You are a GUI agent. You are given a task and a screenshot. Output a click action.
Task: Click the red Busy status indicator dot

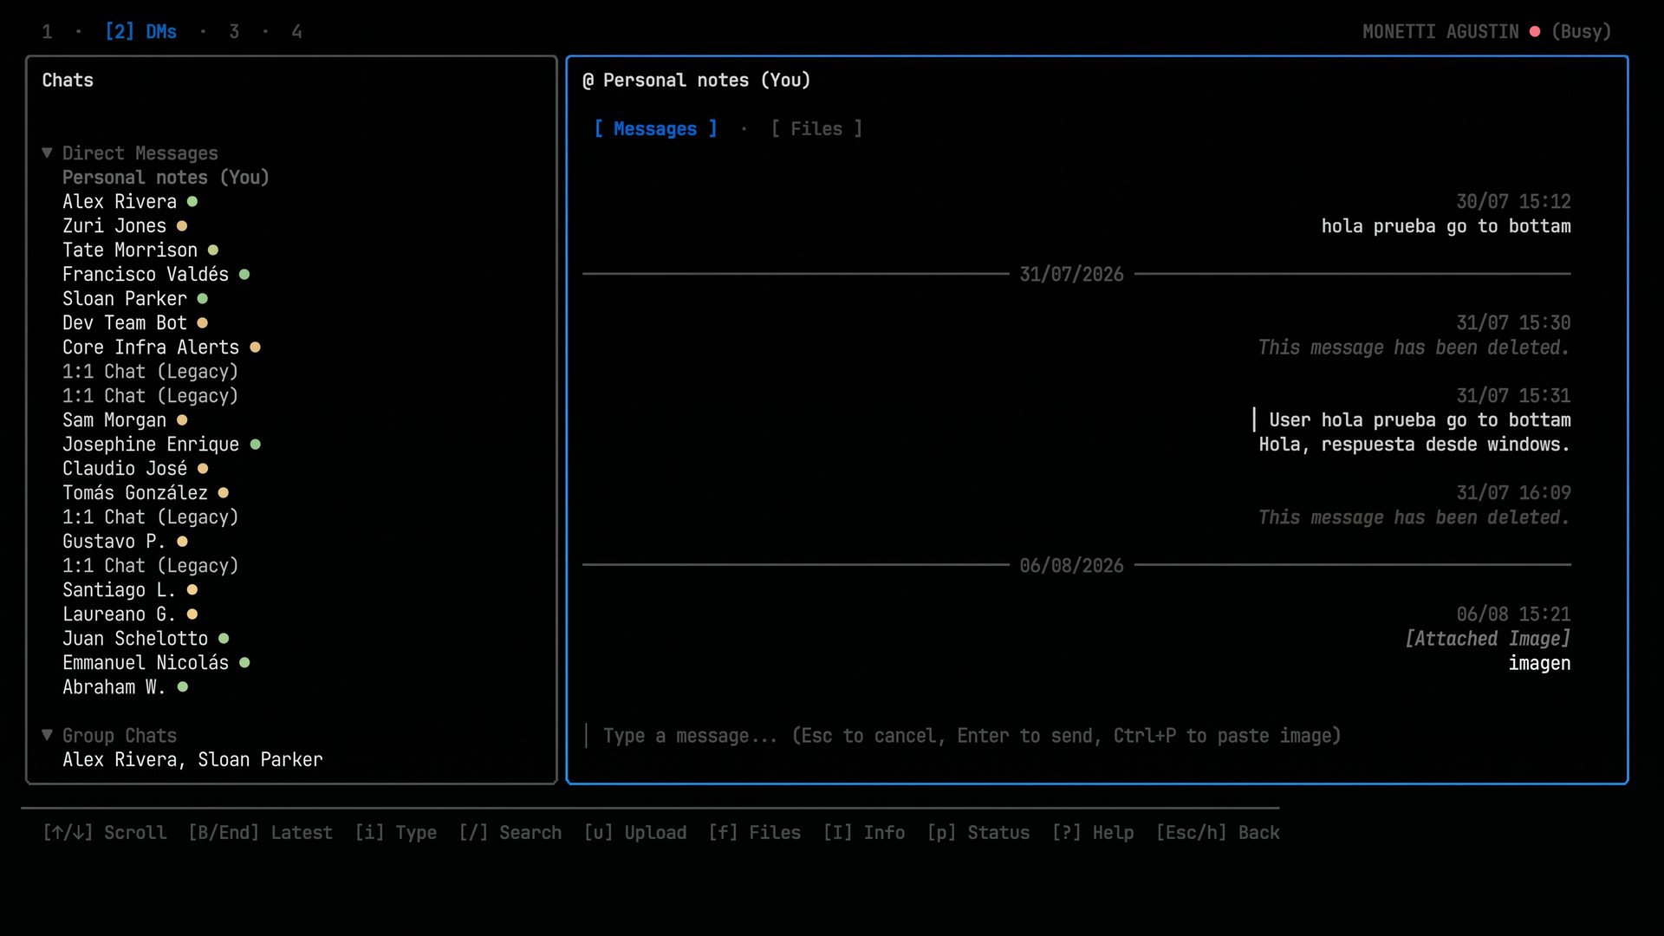coord(1535,31)
